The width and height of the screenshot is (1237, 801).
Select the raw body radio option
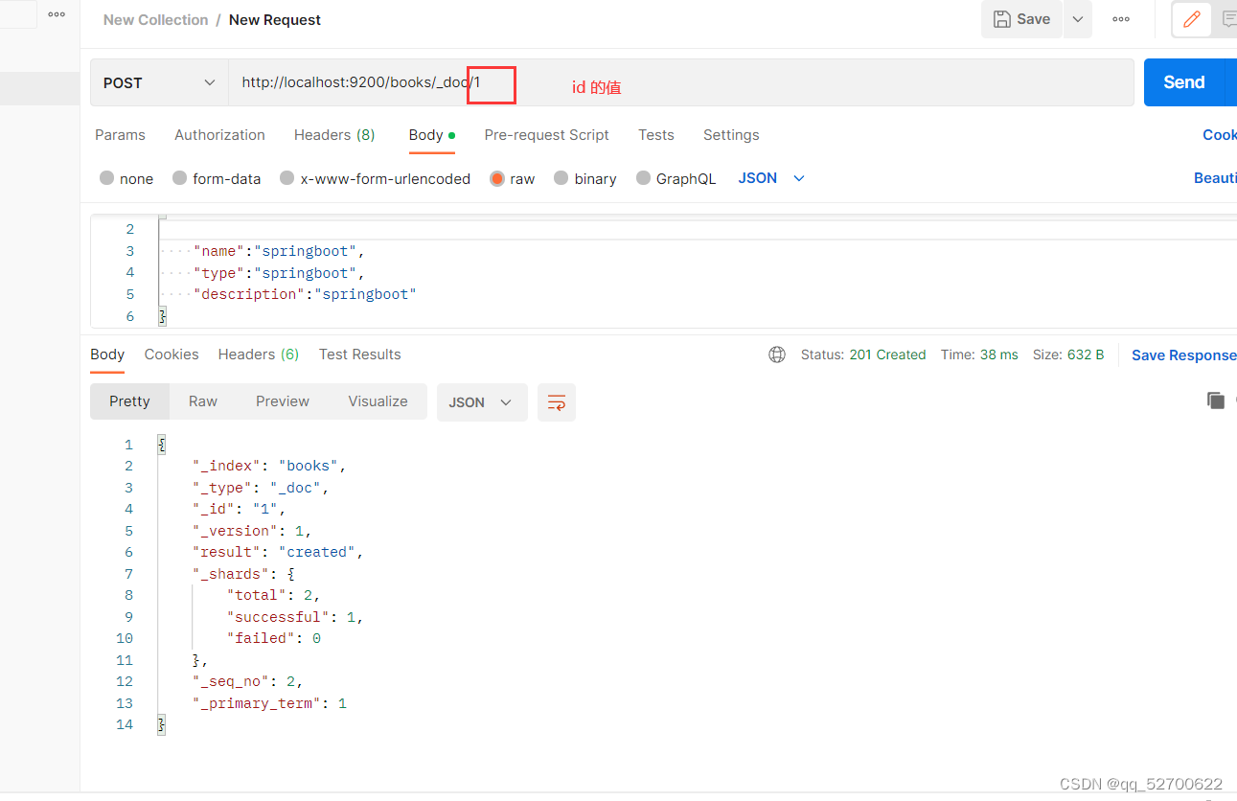point(497,178)
